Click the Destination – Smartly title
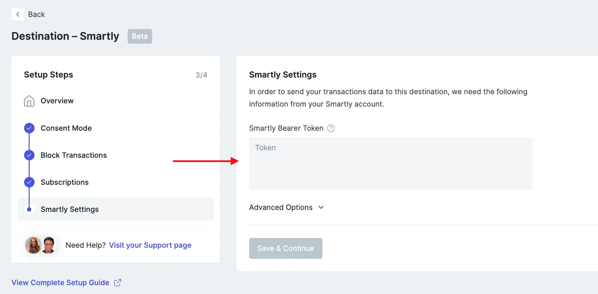This screenshot has width=598, height=294. coord(65,36)
